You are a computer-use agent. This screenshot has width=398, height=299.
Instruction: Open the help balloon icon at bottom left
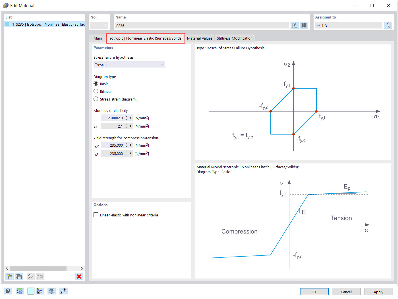[x=8, y=291]
